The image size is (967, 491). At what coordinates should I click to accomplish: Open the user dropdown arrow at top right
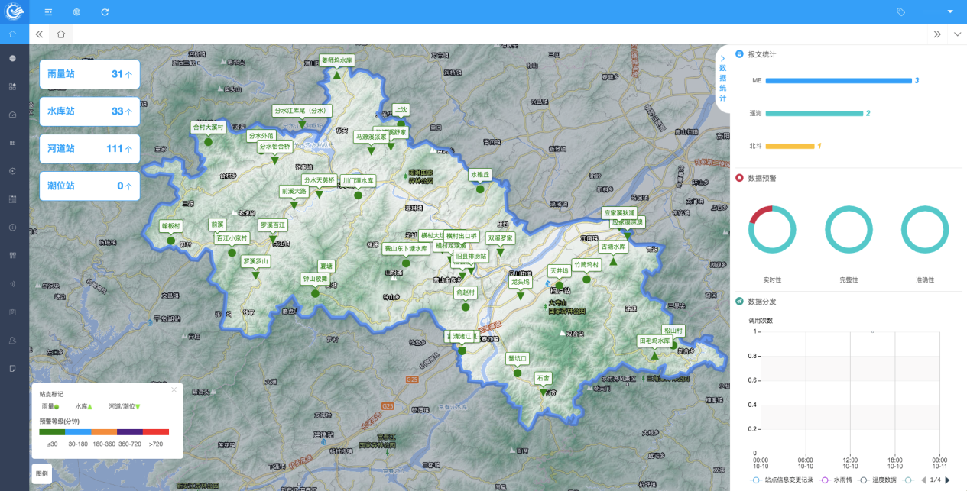950,12
